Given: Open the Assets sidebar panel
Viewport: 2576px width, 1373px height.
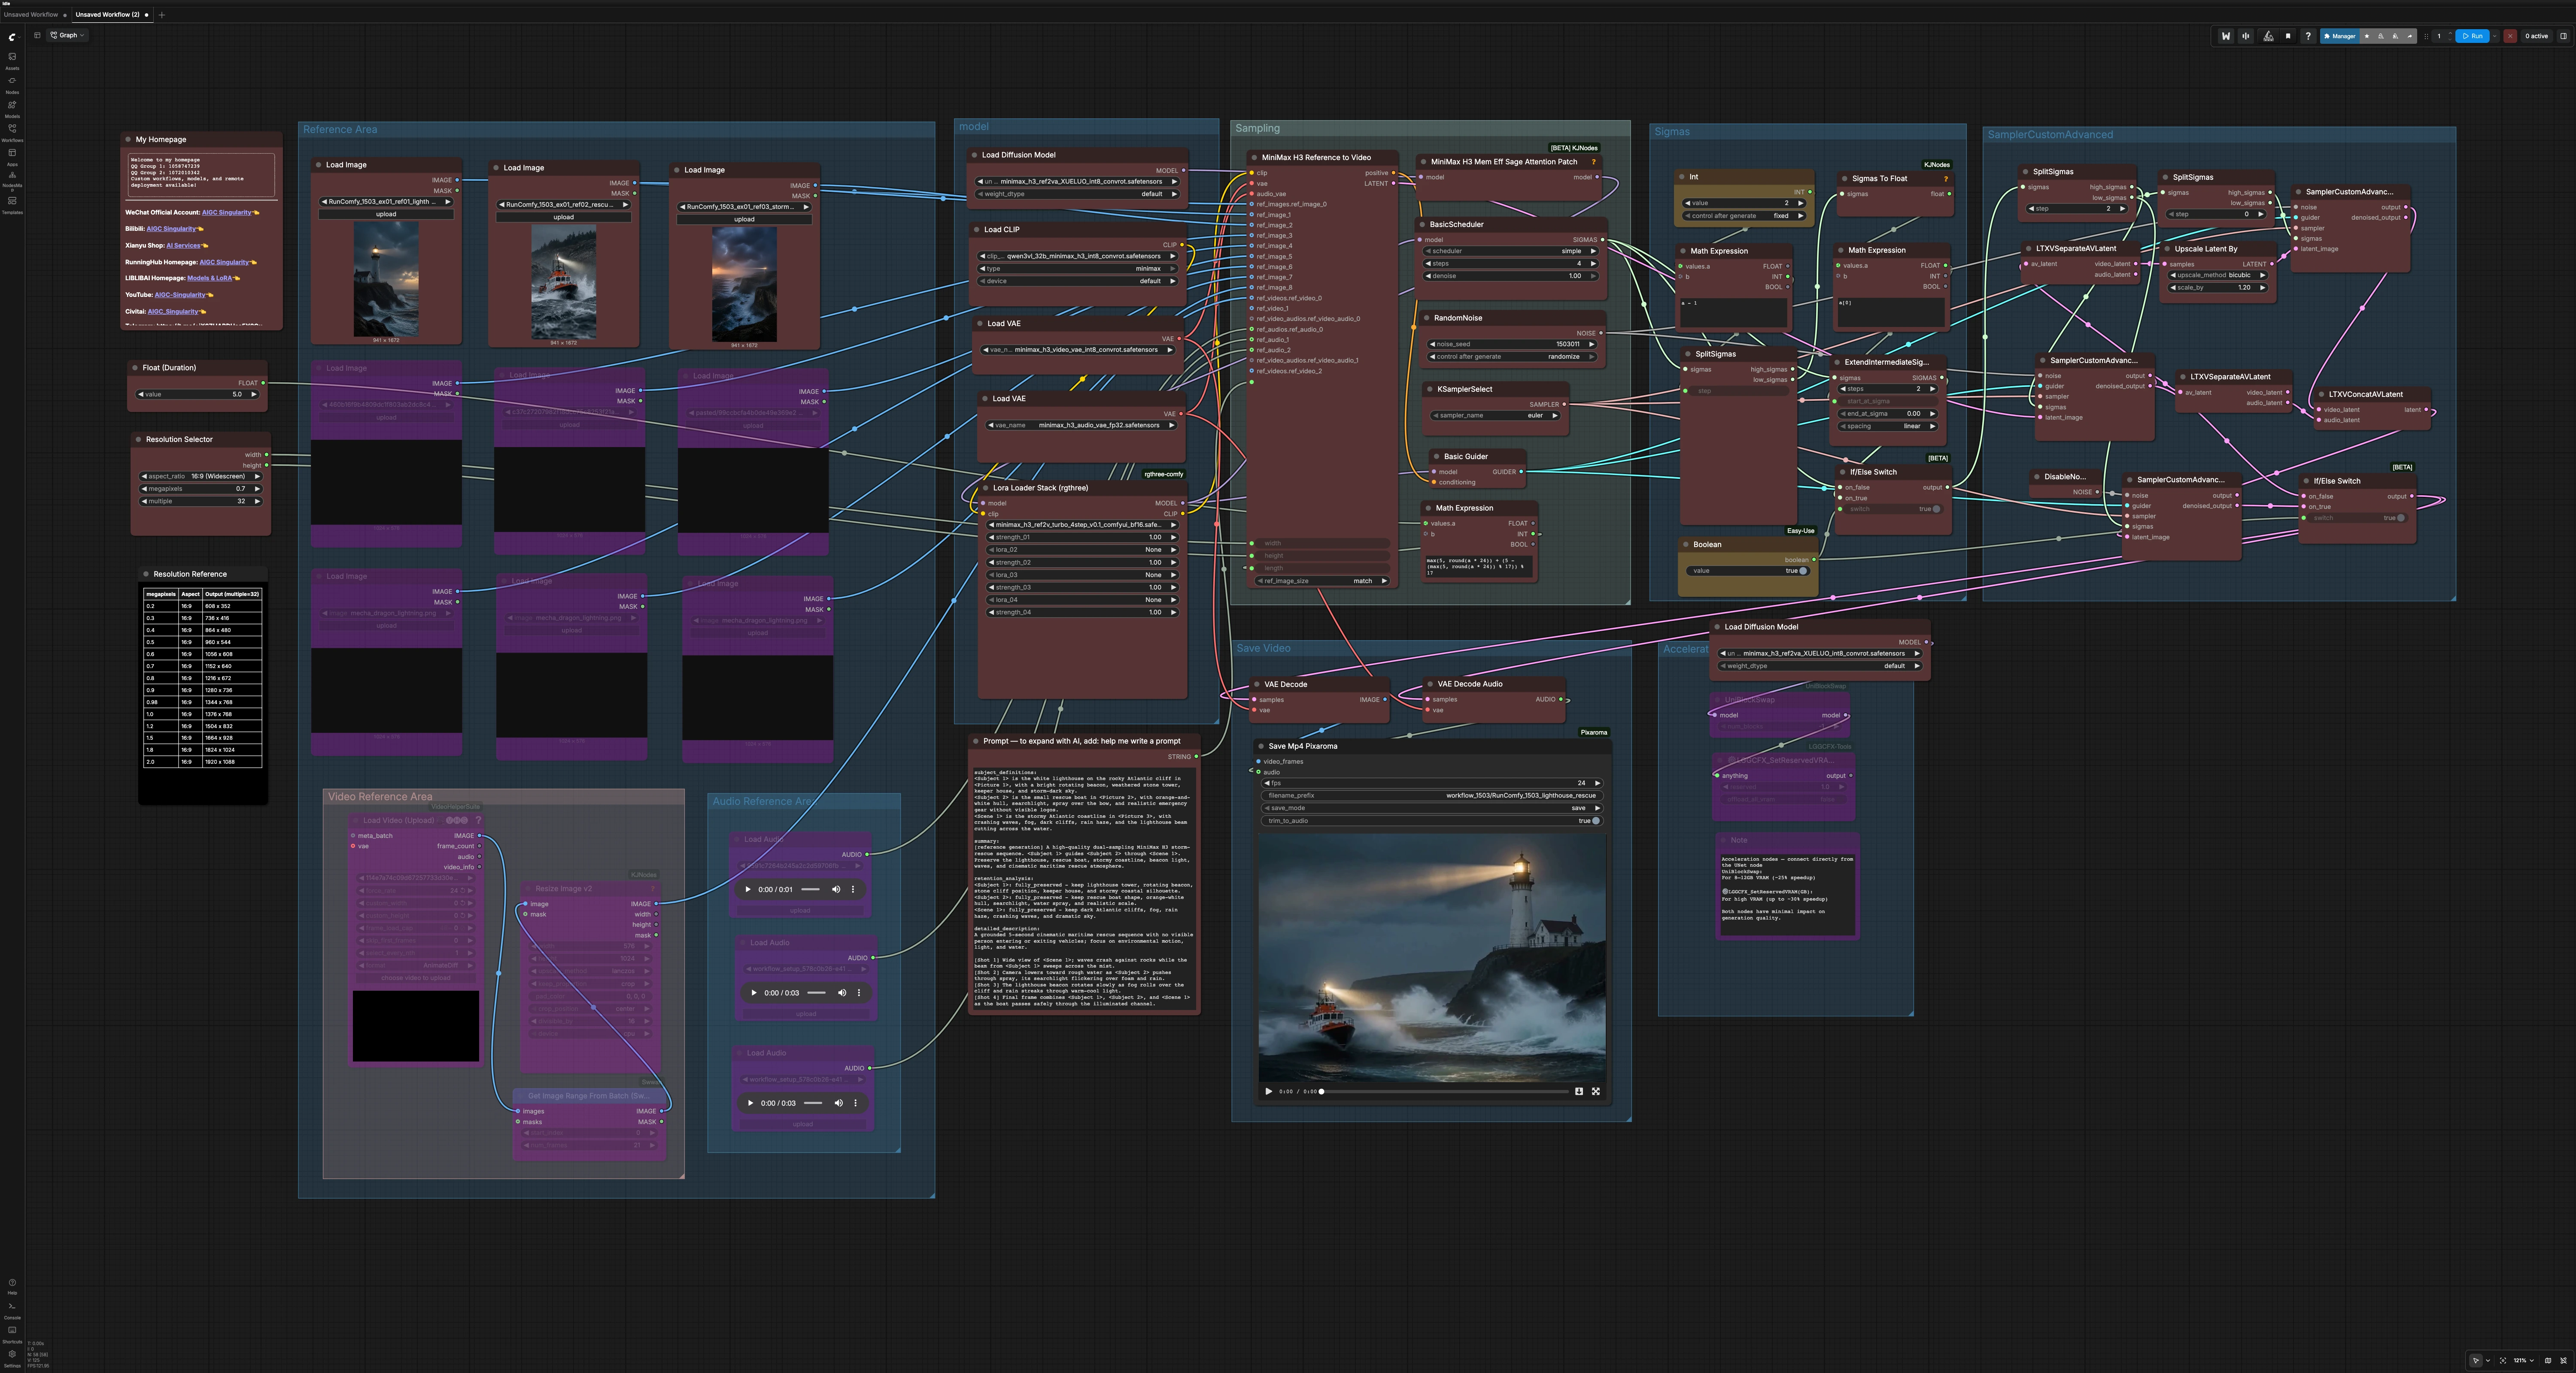Looking at the screenshot, I should [x=12, y=60].
